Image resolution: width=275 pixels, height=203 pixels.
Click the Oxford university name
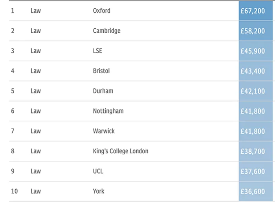click(101, 11)
